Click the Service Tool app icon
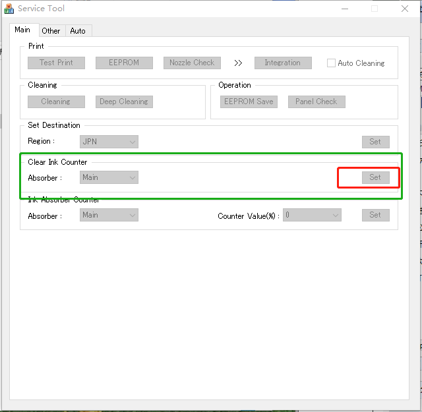 (x=9, y=9)
